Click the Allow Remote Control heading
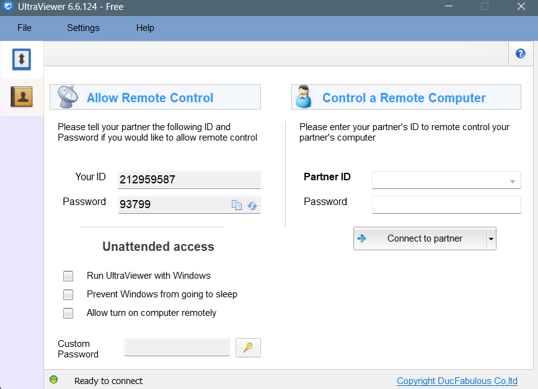The width and height of the screenshot is (538, 389). point(150,98)
